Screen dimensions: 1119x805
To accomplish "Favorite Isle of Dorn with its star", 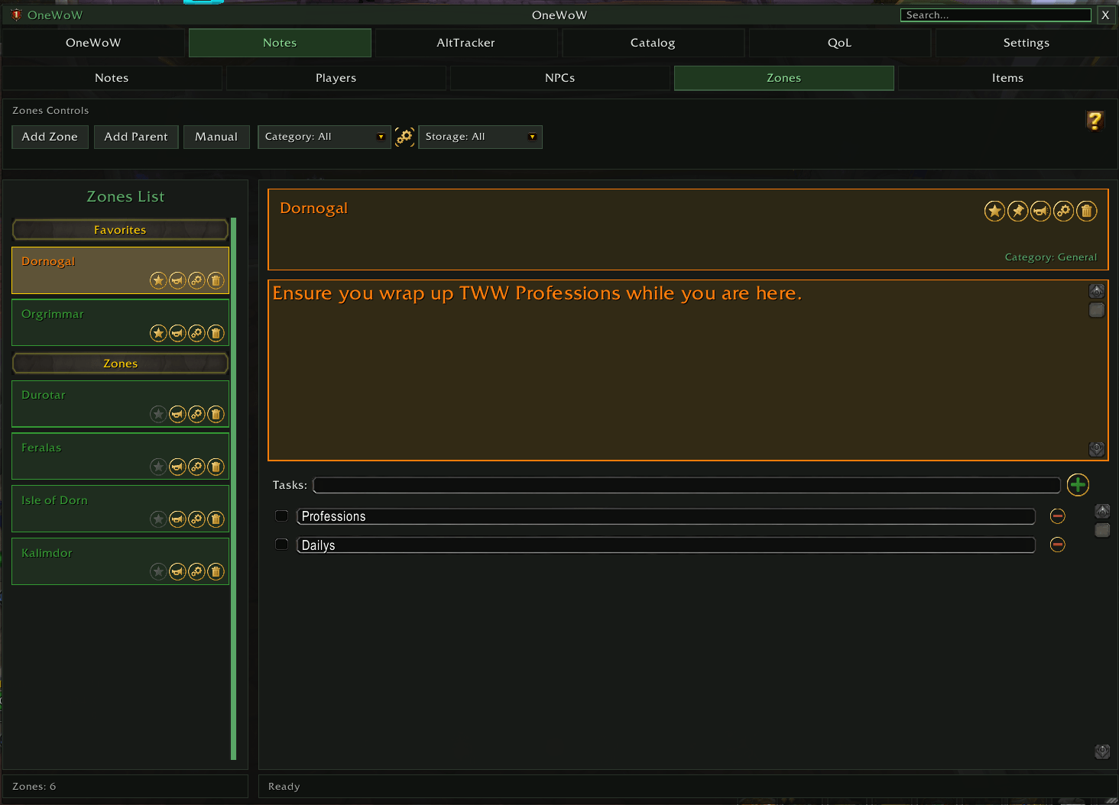I will click(158, 519).
